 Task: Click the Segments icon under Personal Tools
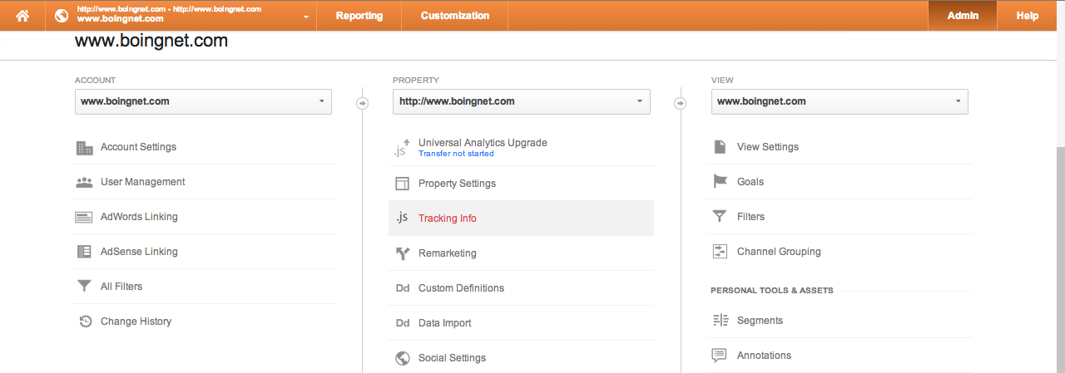point(720,321)
